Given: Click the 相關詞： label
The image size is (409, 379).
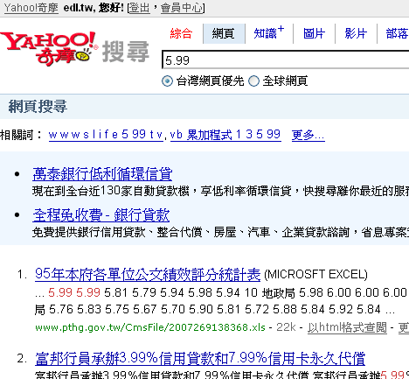Looking at the screenshot, I should click(22, 135).
